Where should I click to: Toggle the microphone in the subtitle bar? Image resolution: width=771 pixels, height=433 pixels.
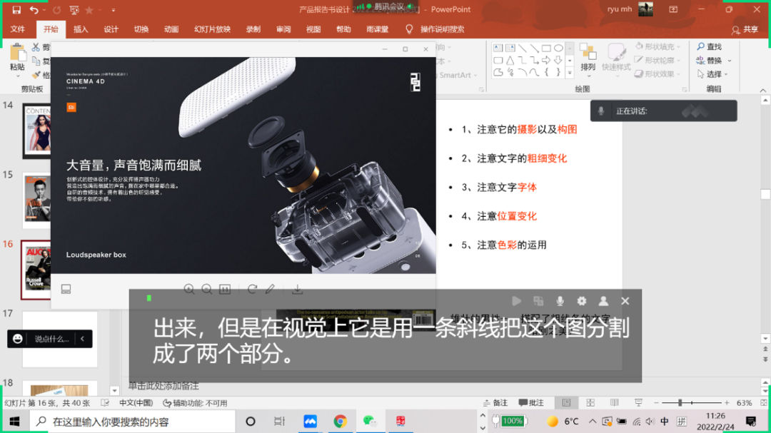click(x=560, y=301)
